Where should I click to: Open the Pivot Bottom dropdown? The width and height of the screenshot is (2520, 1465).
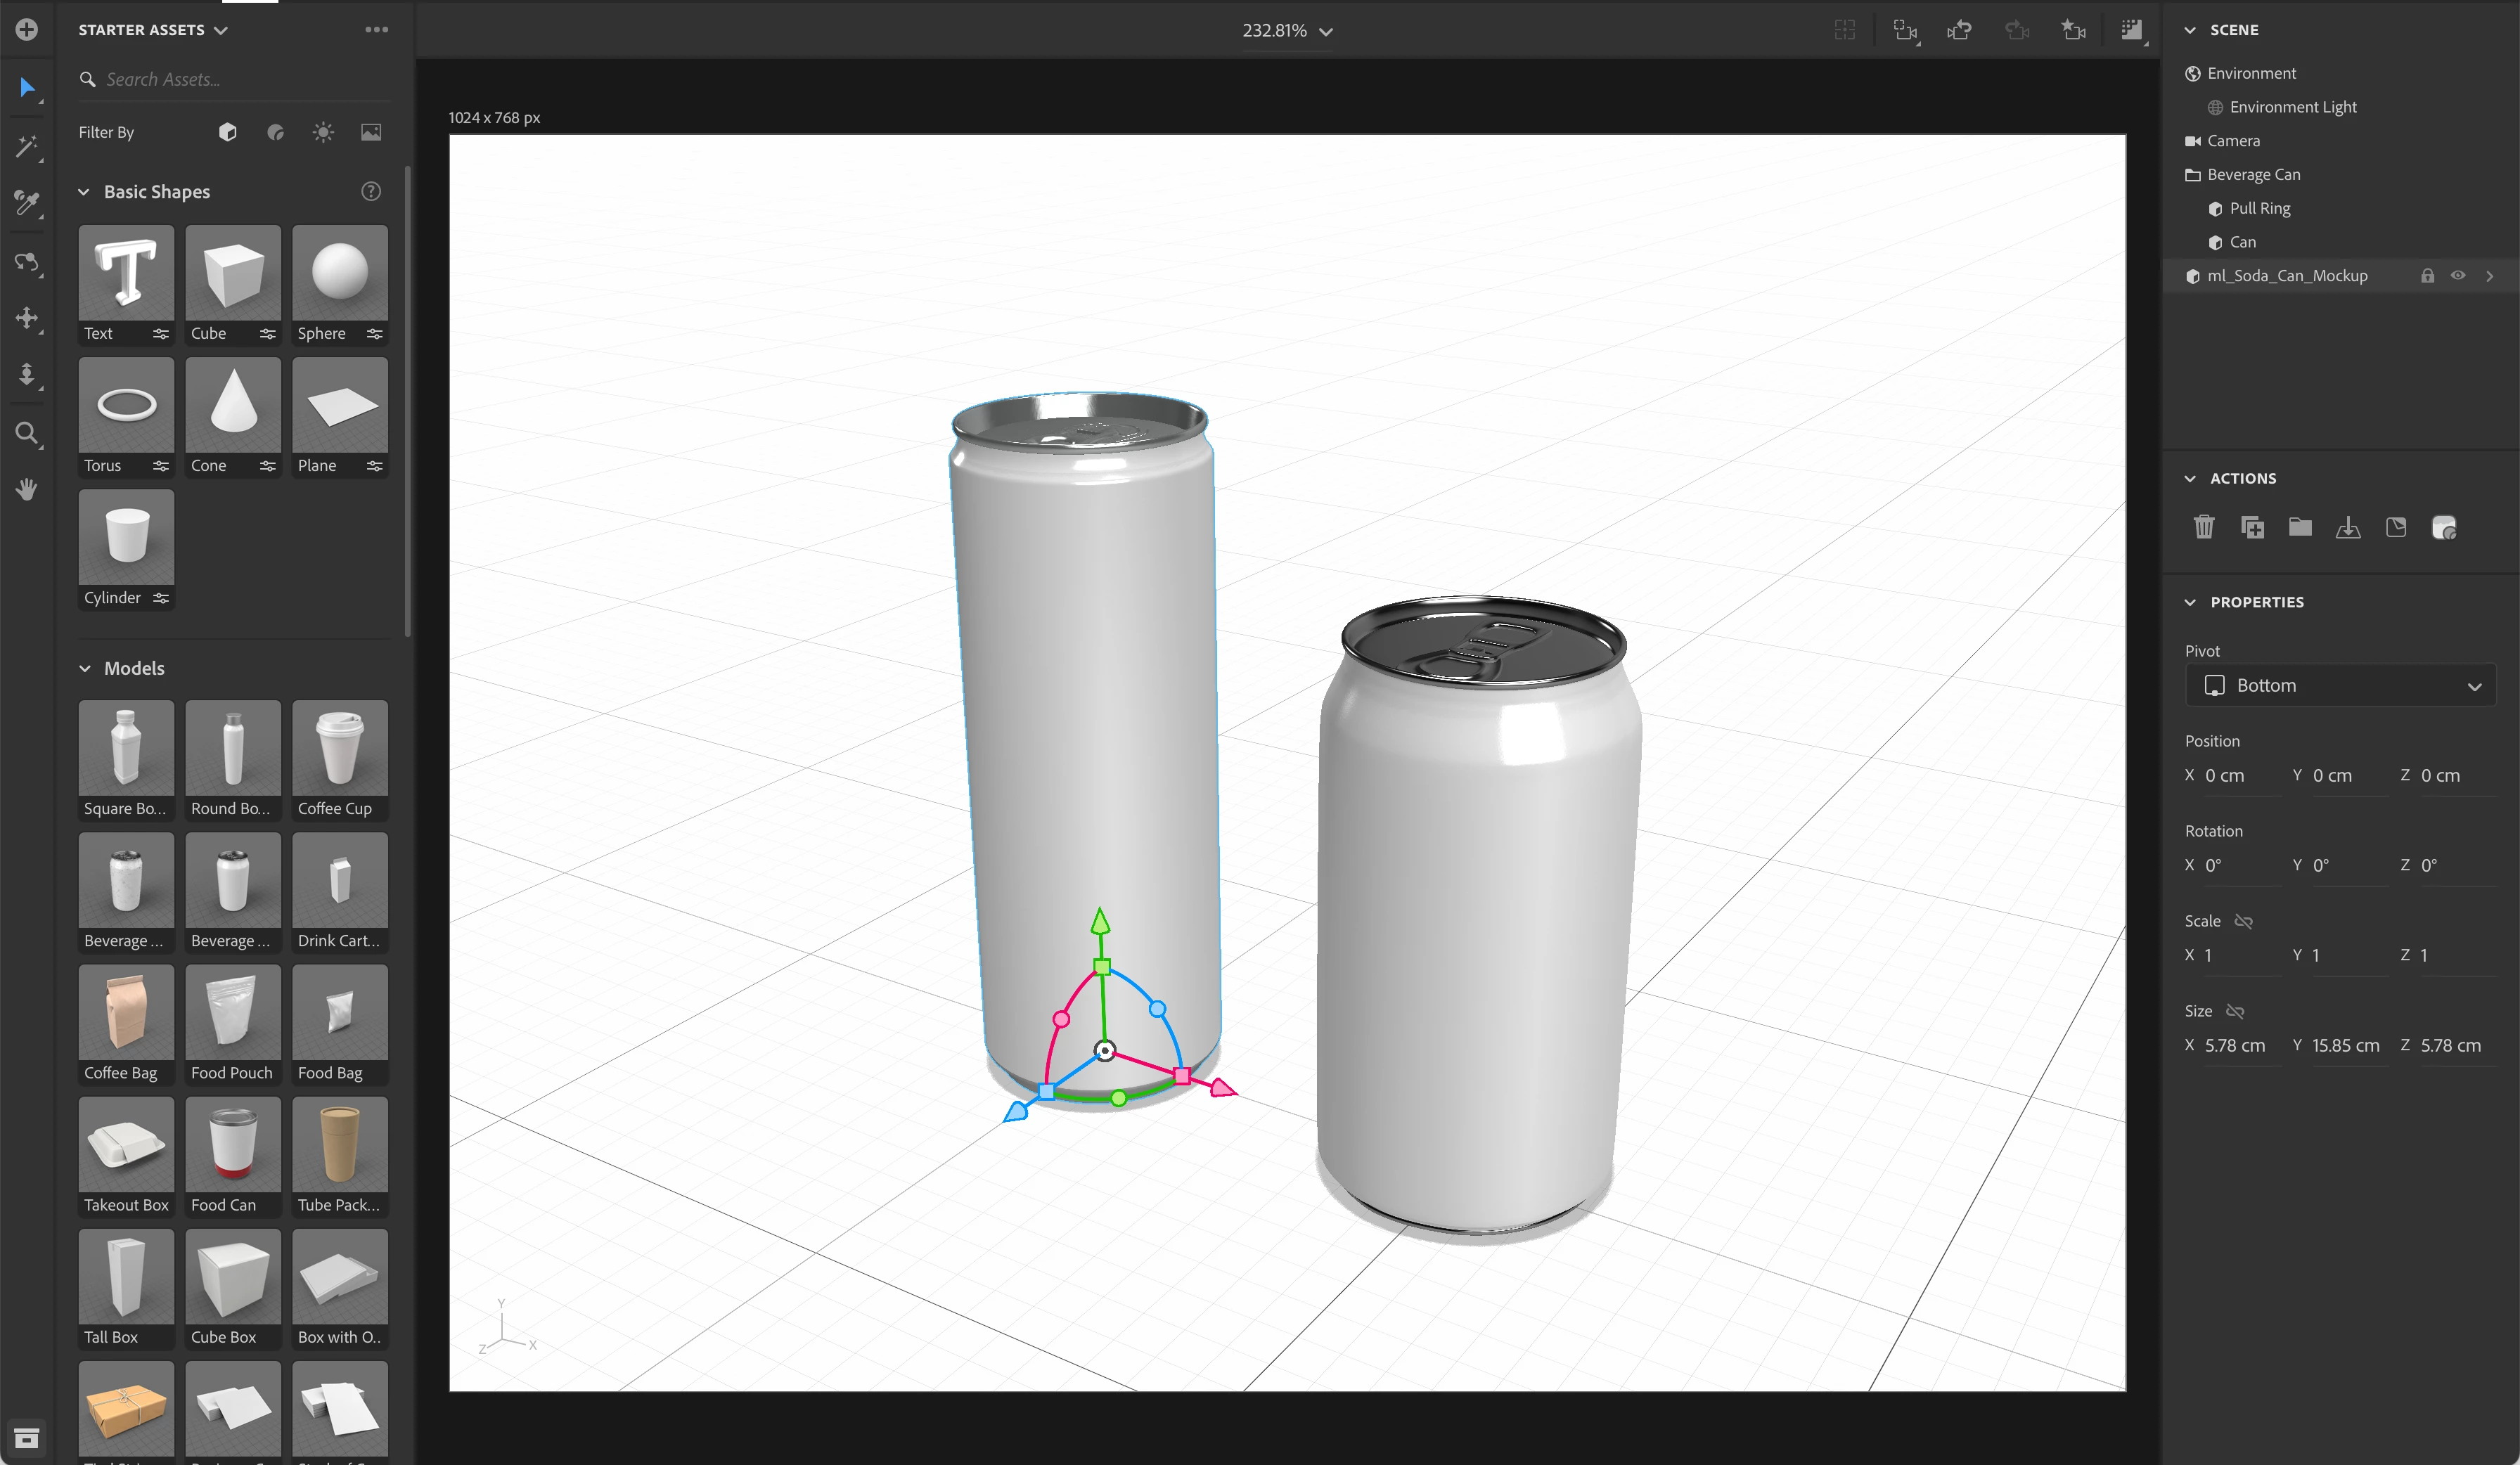[x=2341, y=685]
